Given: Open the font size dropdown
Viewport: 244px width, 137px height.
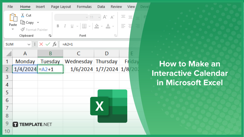Looking at the screenshot, I should (x=99, y=17).
